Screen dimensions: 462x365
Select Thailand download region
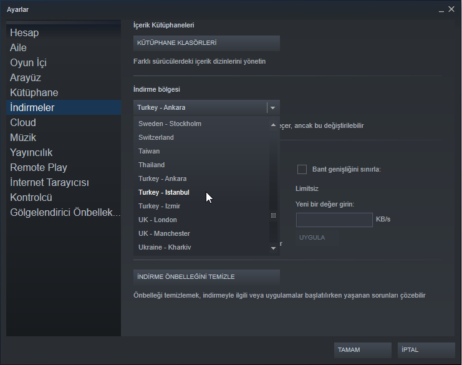(x=201, y=165)
